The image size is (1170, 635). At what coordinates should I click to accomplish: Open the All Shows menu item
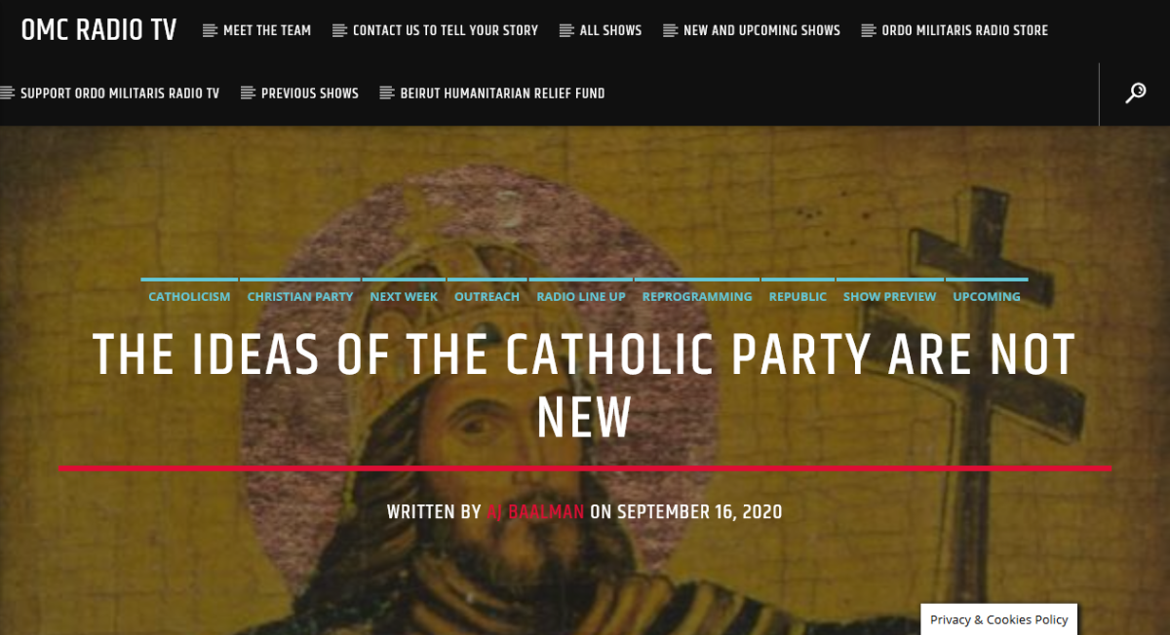pos(610,30)
